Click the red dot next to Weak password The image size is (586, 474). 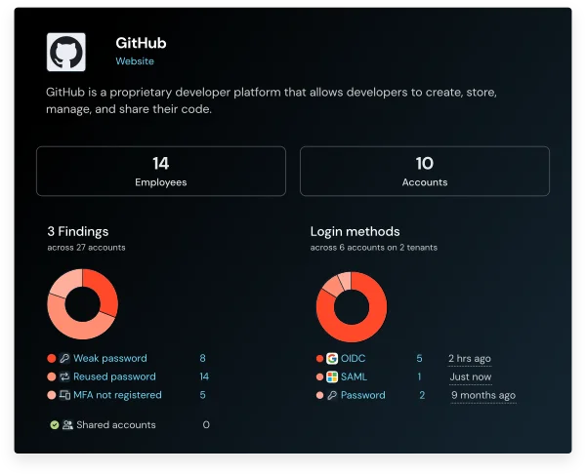point(52,358)
